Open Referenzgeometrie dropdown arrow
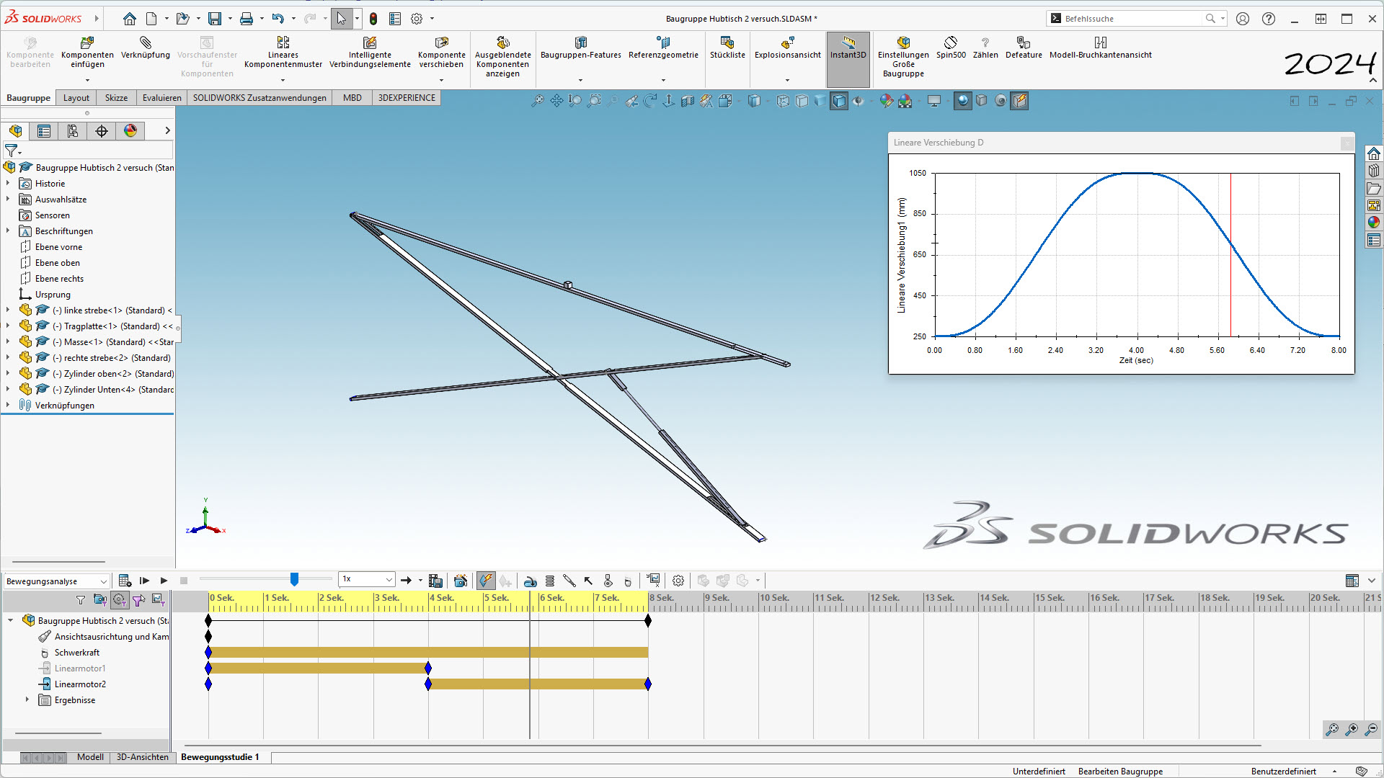 tap(663, 80)
